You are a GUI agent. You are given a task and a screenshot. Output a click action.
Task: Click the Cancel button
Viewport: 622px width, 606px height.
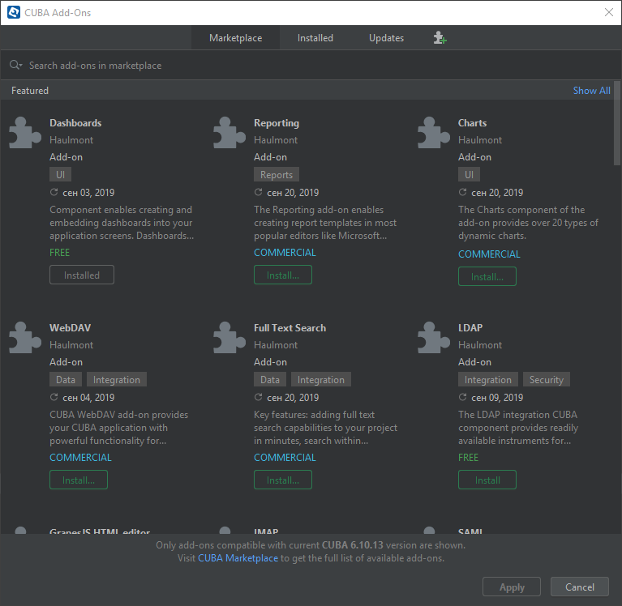pos(580,587)
